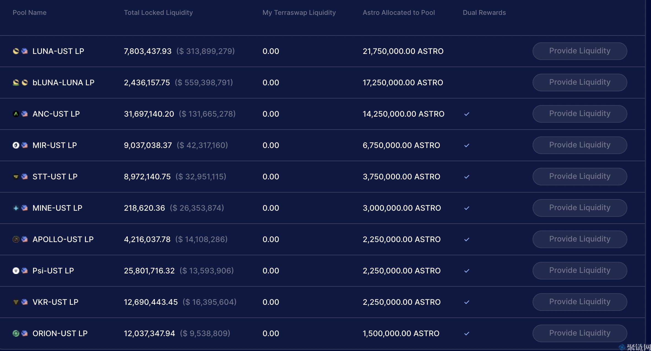
Task: Click the UST icon in STT-UST LP row
Action: coord(25,177)
